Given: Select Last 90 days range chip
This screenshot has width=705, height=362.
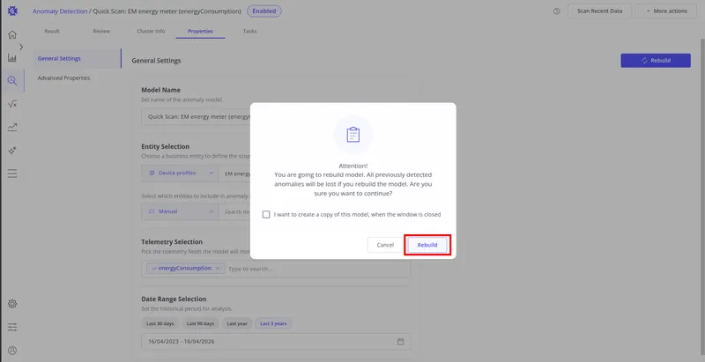Looking at the screenshot, I should tap(201, 323).
